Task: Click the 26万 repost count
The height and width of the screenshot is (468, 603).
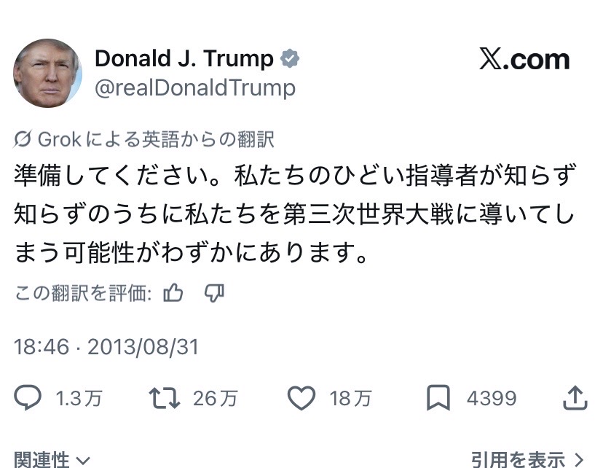Action: 216,398
